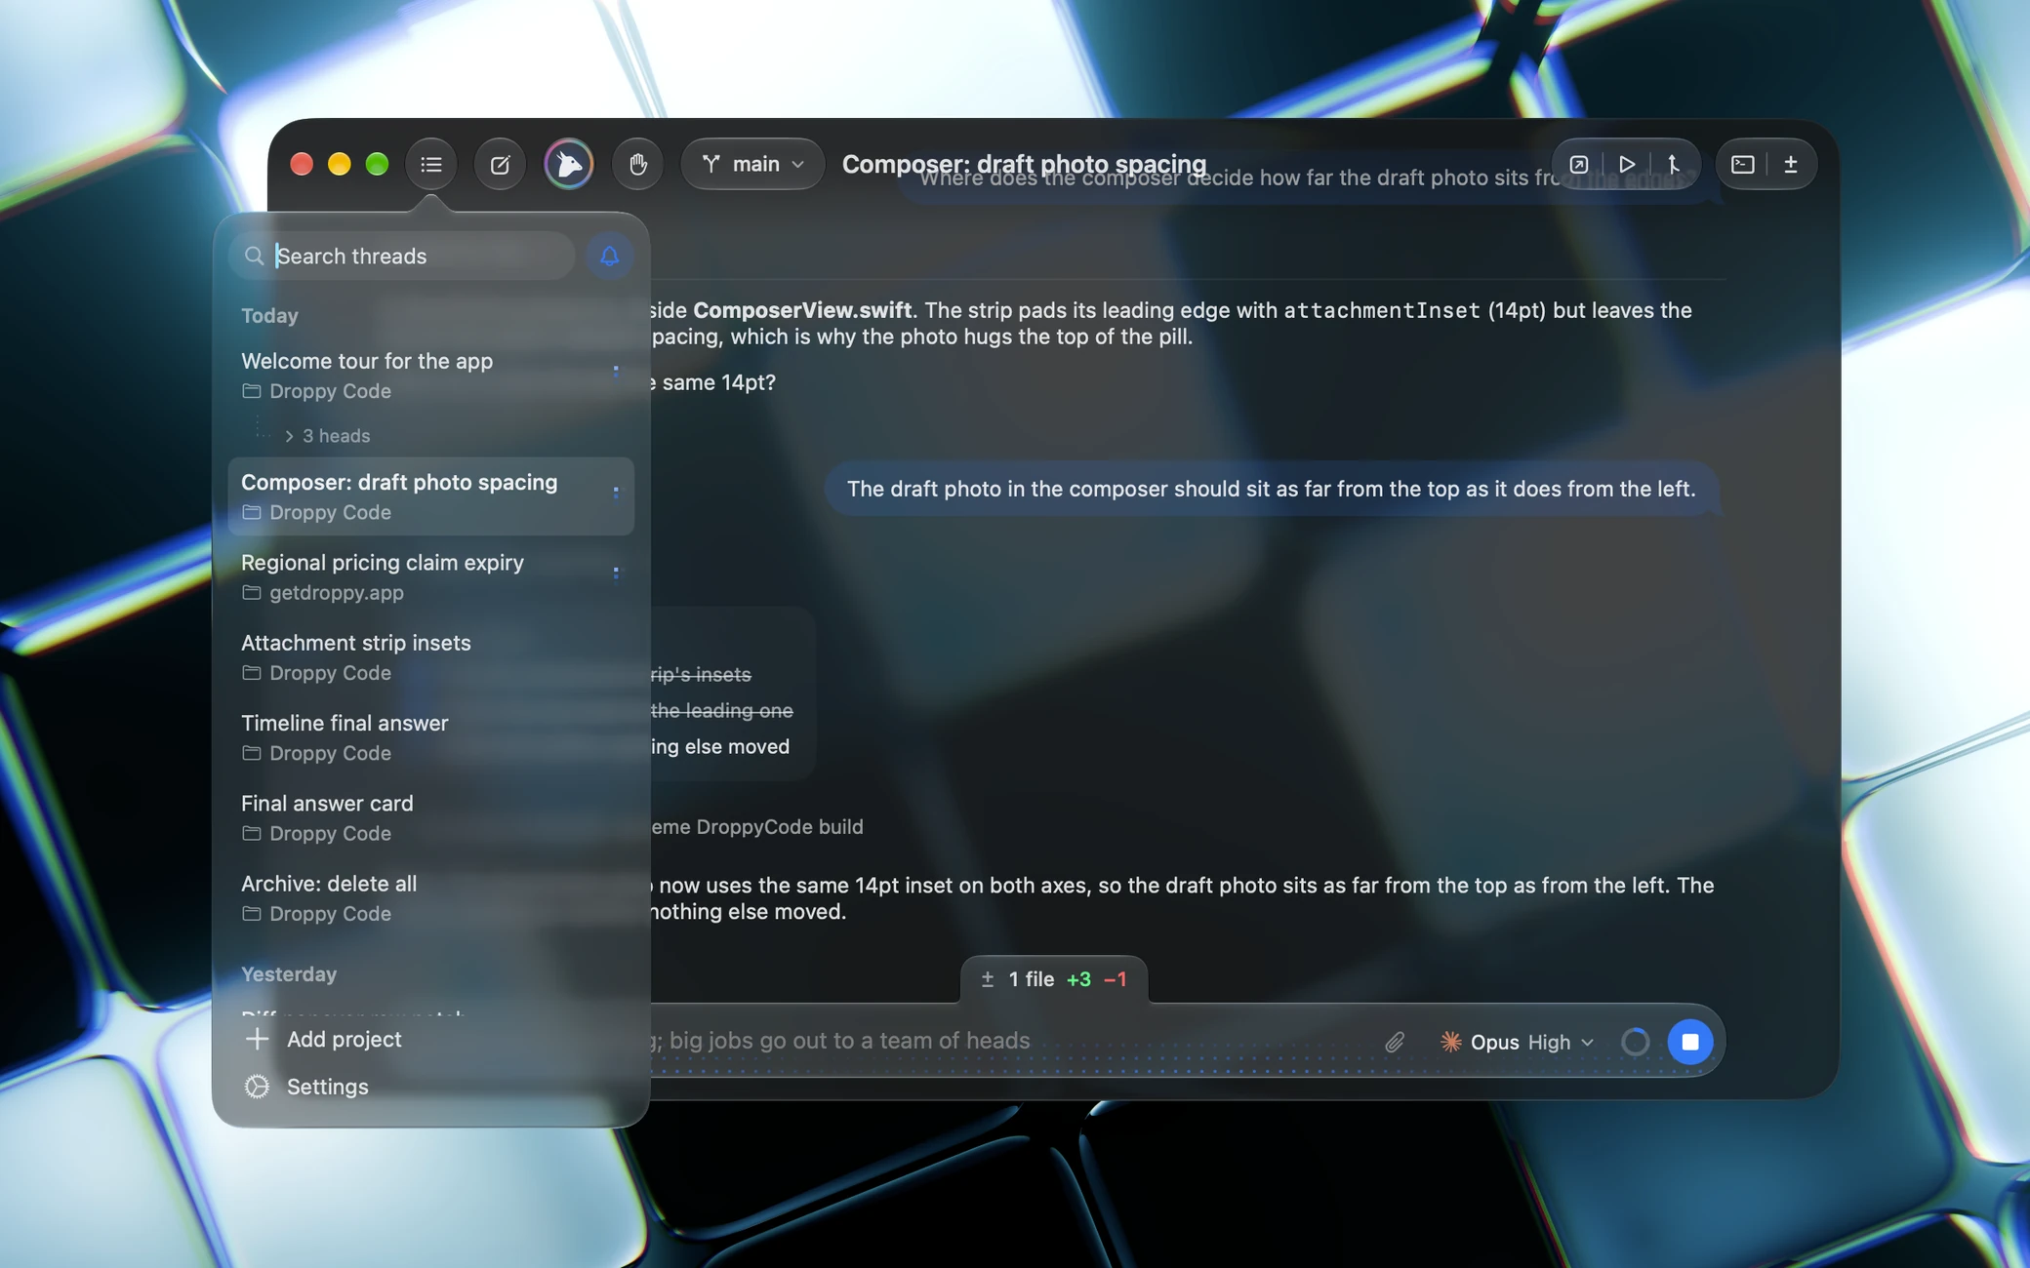
Task: Click the plus-minus diff icon in toolbar
Action: pyautogui.click(x=1791, y=164)
